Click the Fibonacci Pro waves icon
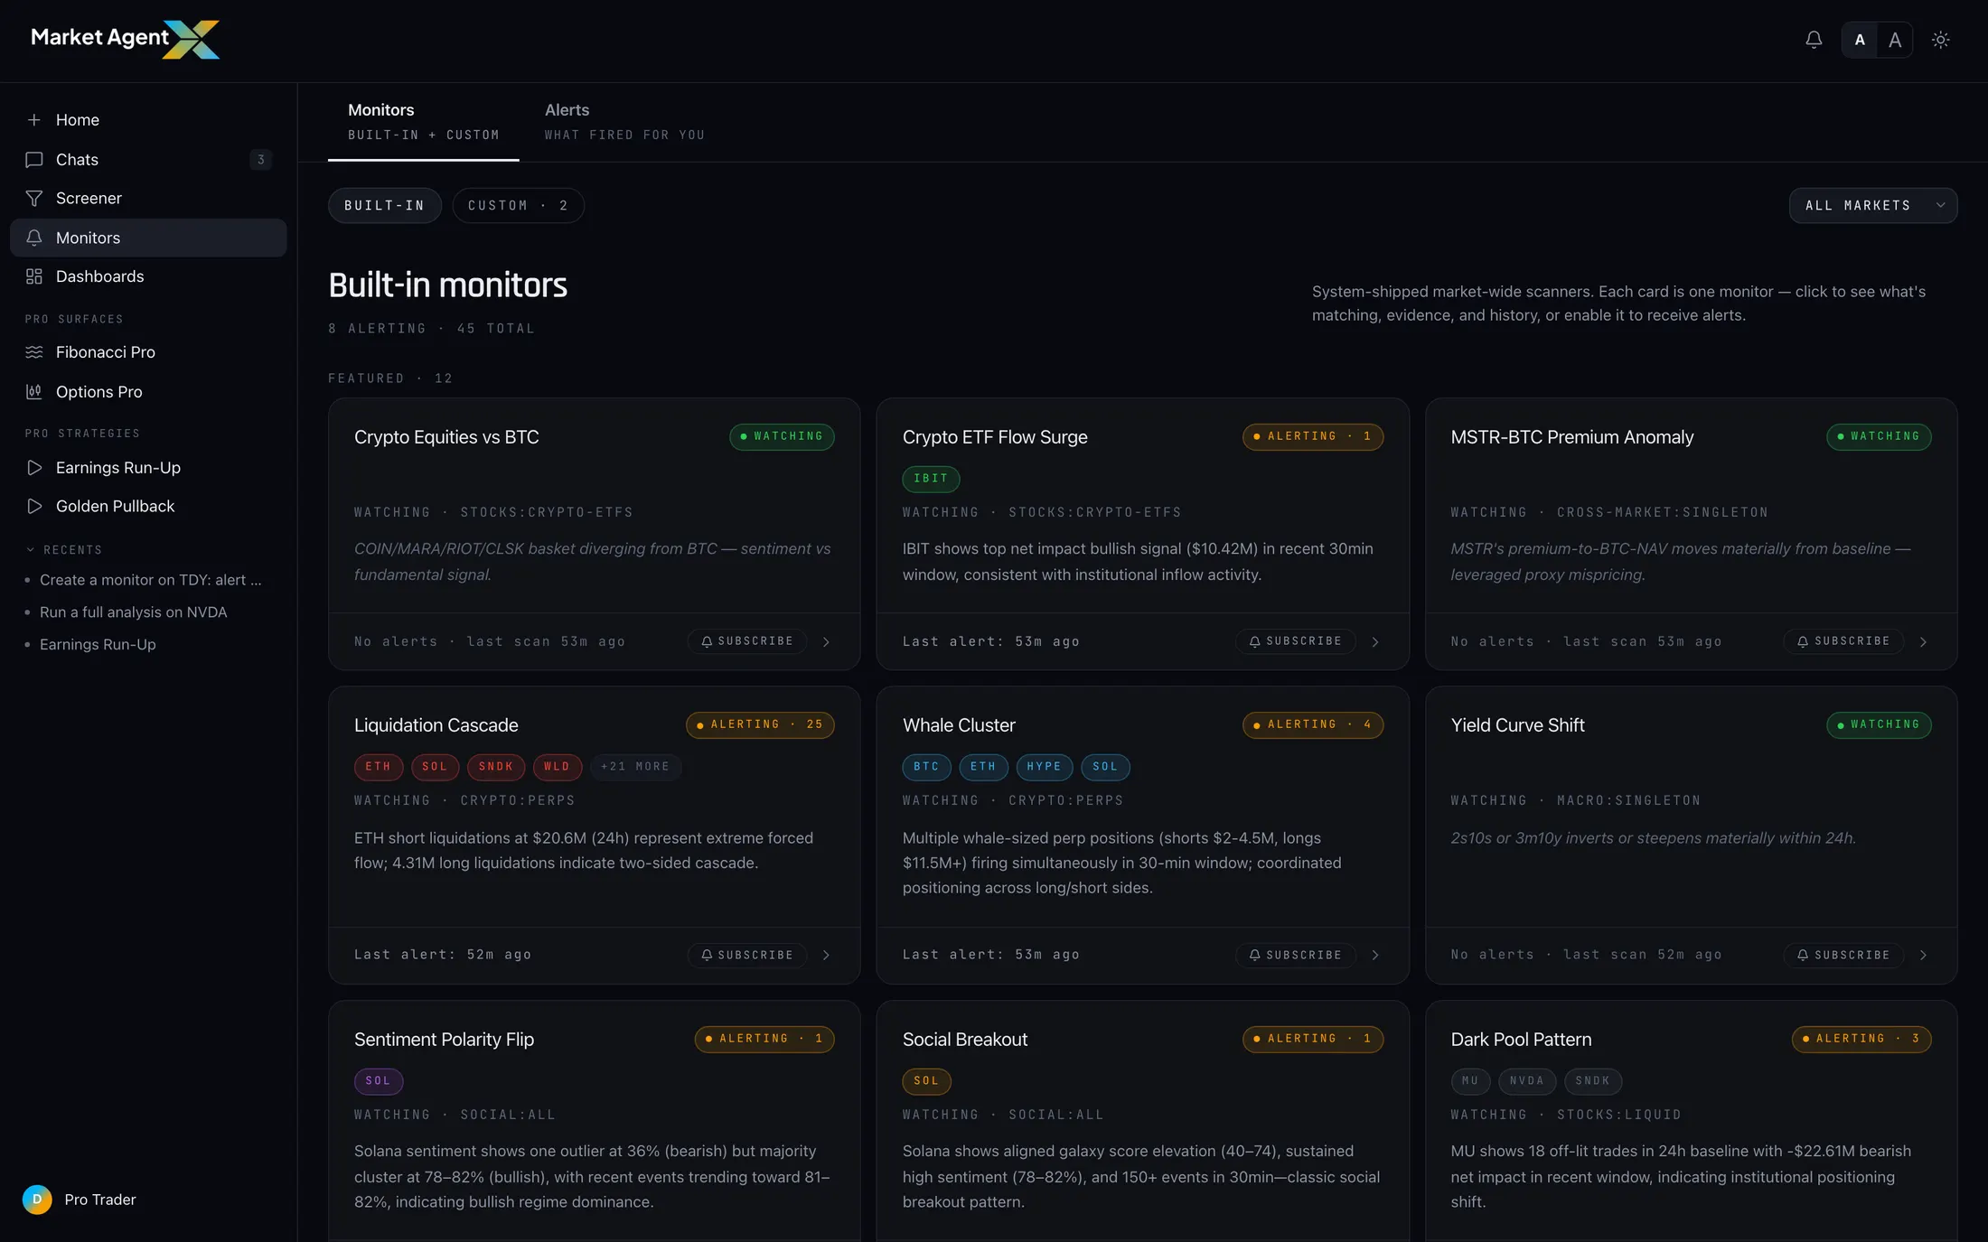This screenshot has width=1988, height=1242. click(x=34, y=352)
